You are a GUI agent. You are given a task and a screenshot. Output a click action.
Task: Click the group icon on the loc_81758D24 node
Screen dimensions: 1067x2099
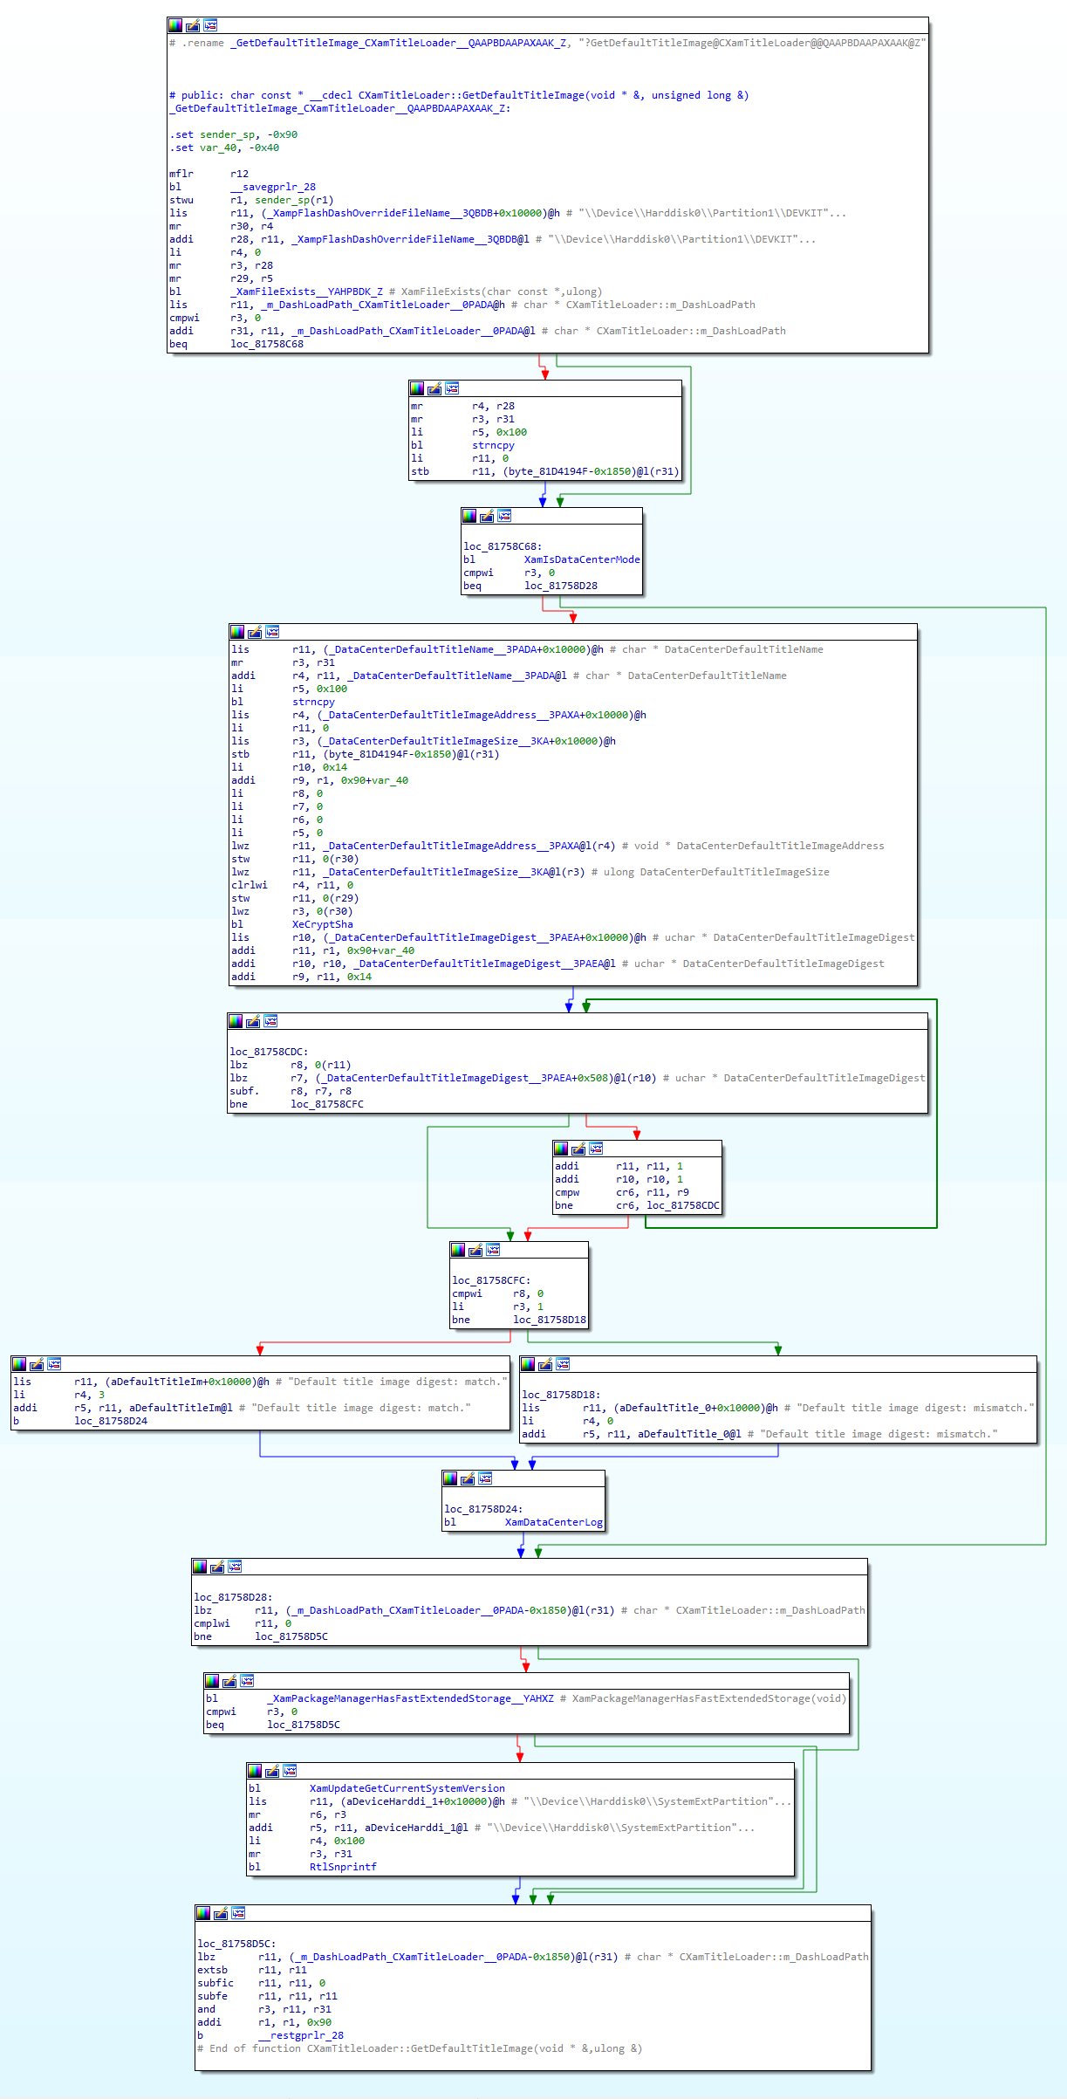point(485,1478)
